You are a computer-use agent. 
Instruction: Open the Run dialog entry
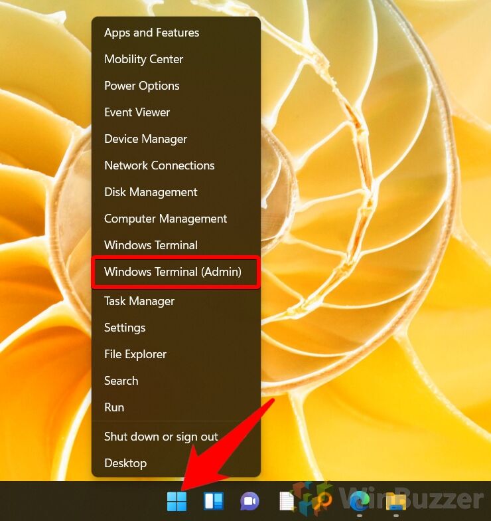pyautogui.click(x=176, y=407)
